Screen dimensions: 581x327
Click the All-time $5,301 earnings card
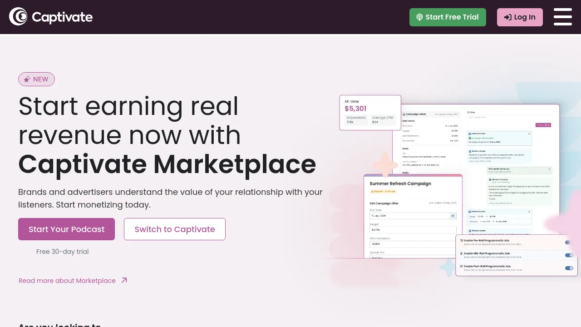pyautogui.click(x=370, y=113)
